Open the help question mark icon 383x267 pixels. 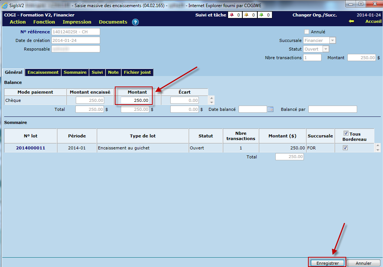135,22
